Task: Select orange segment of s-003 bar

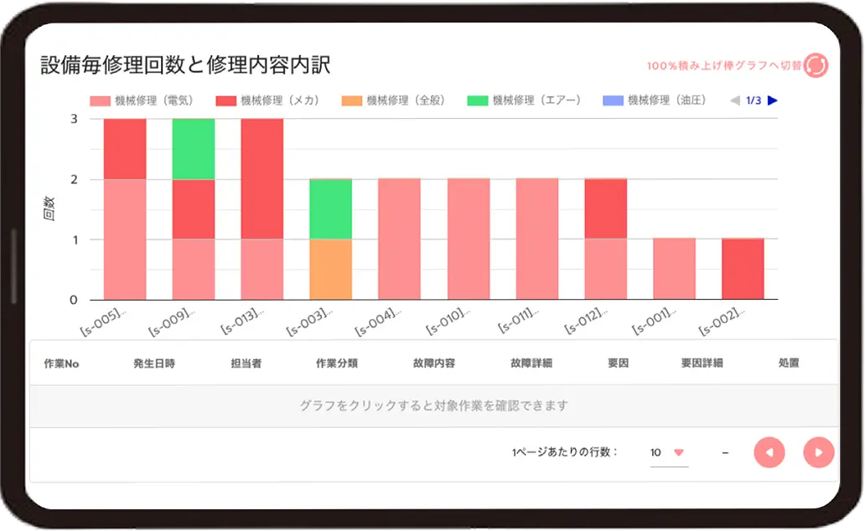Action: pos(330,270)
